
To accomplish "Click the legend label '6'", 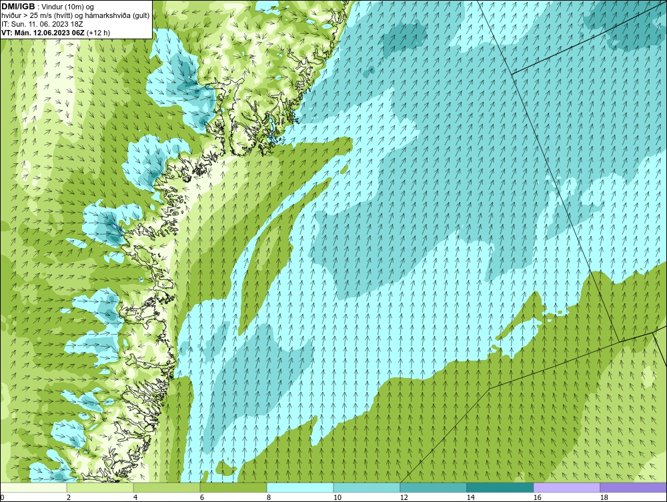I will (x=202, y=497).
